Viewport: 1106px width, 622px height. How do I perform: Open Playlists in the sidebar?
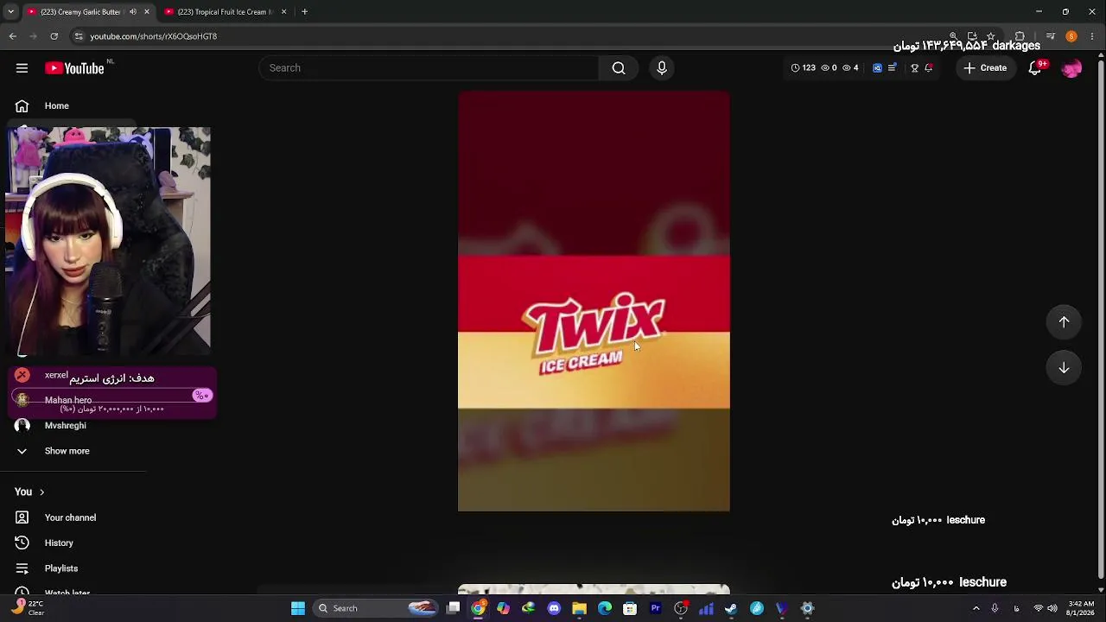[x=61, y=568]
